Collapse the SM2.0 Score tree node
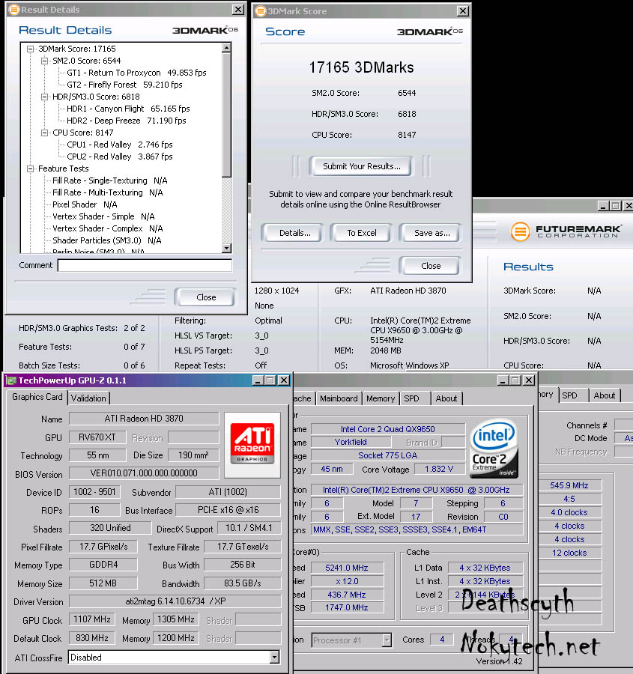This screenshot has width=633, height=674. (44, 61)
